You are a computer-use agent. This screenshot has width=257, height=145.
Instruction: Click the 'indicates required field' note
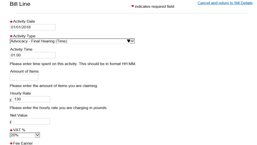154,7
